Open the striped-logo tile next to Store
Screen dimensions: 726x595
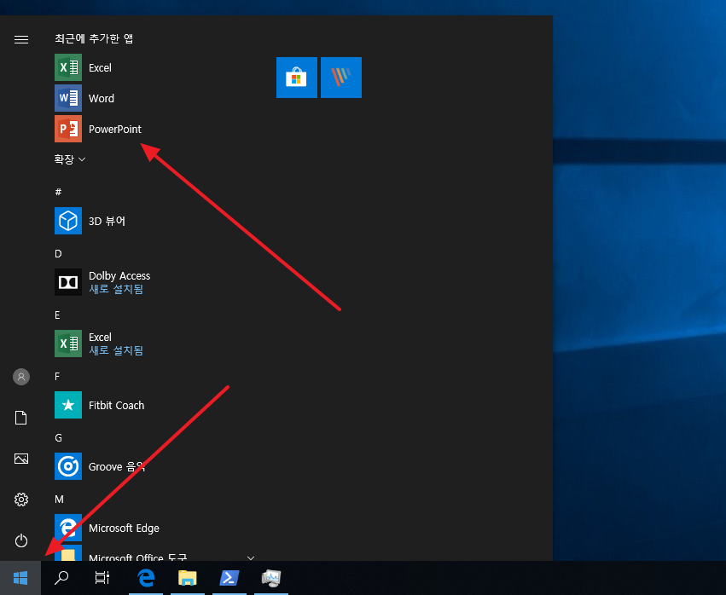pos(341,78)
